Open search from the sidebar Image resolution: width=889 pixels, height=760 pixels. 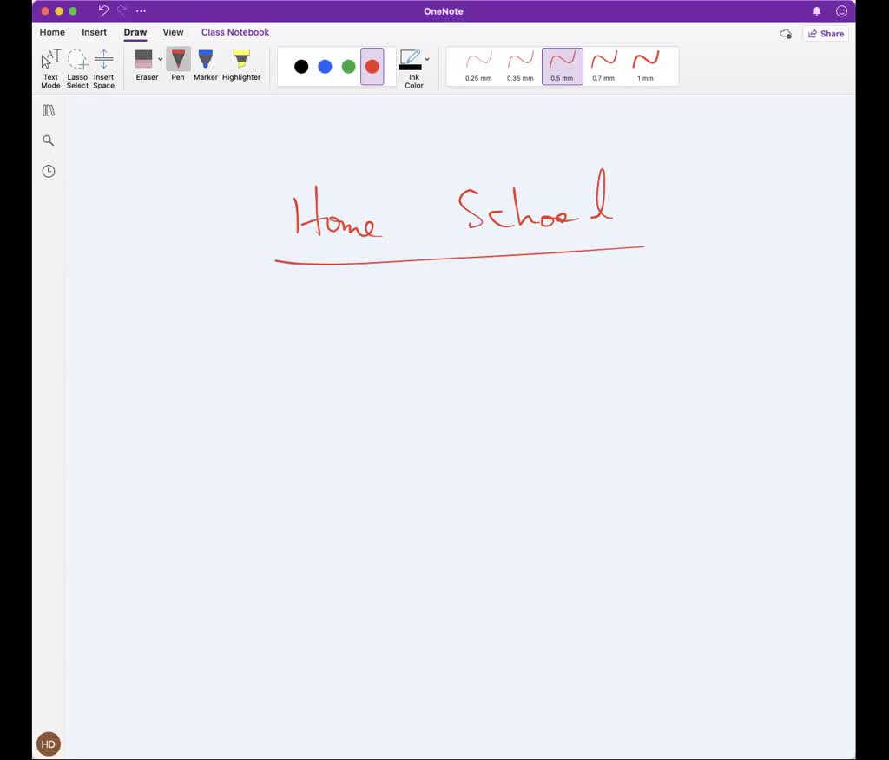[x=49, y=140]
